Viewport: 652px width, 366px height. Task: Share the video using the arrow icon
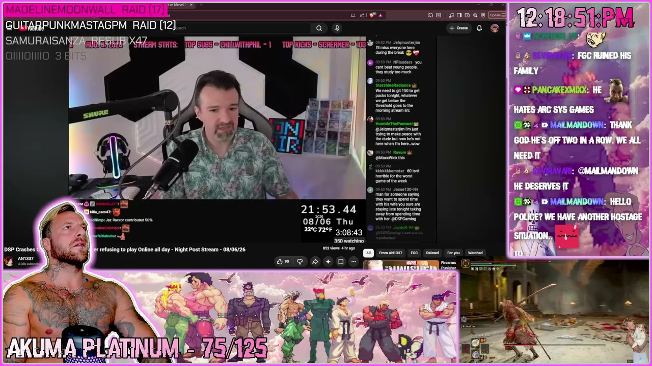click(x=315, y=262)
